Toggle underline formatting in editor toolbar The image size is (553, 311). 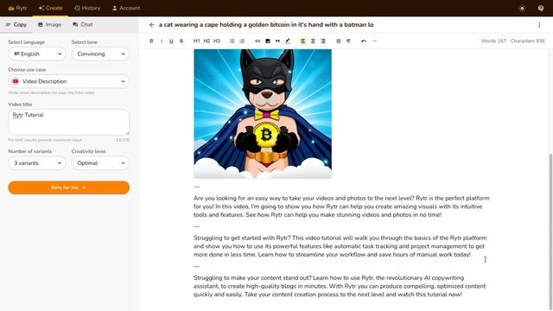(x=171, y=41)
